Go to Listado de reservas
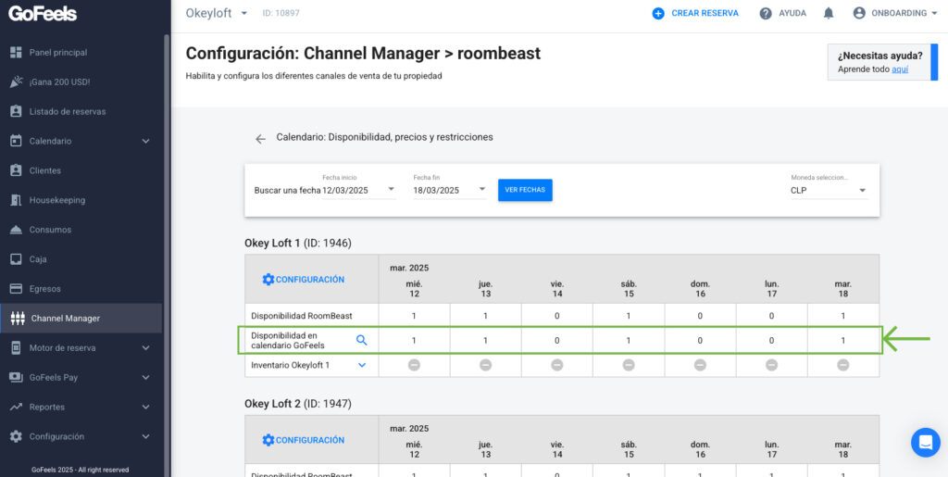 [x=67, y=111]
